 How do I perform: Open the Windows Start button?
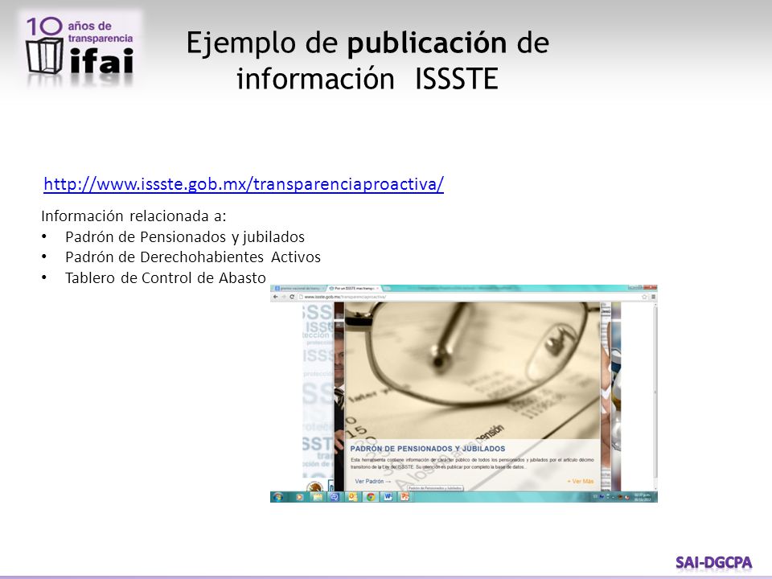(278, 497)
